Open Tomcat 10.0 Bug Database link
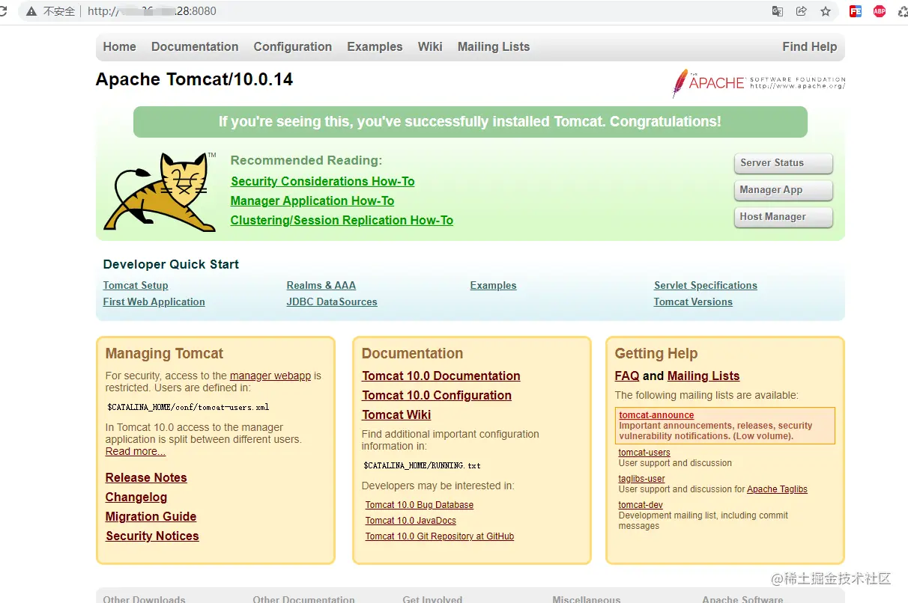 point(420,505)
